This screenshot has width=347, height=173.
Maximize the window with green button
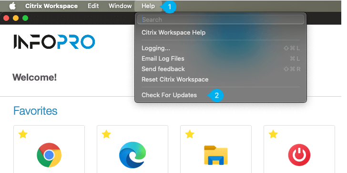(x=25, y=18)
